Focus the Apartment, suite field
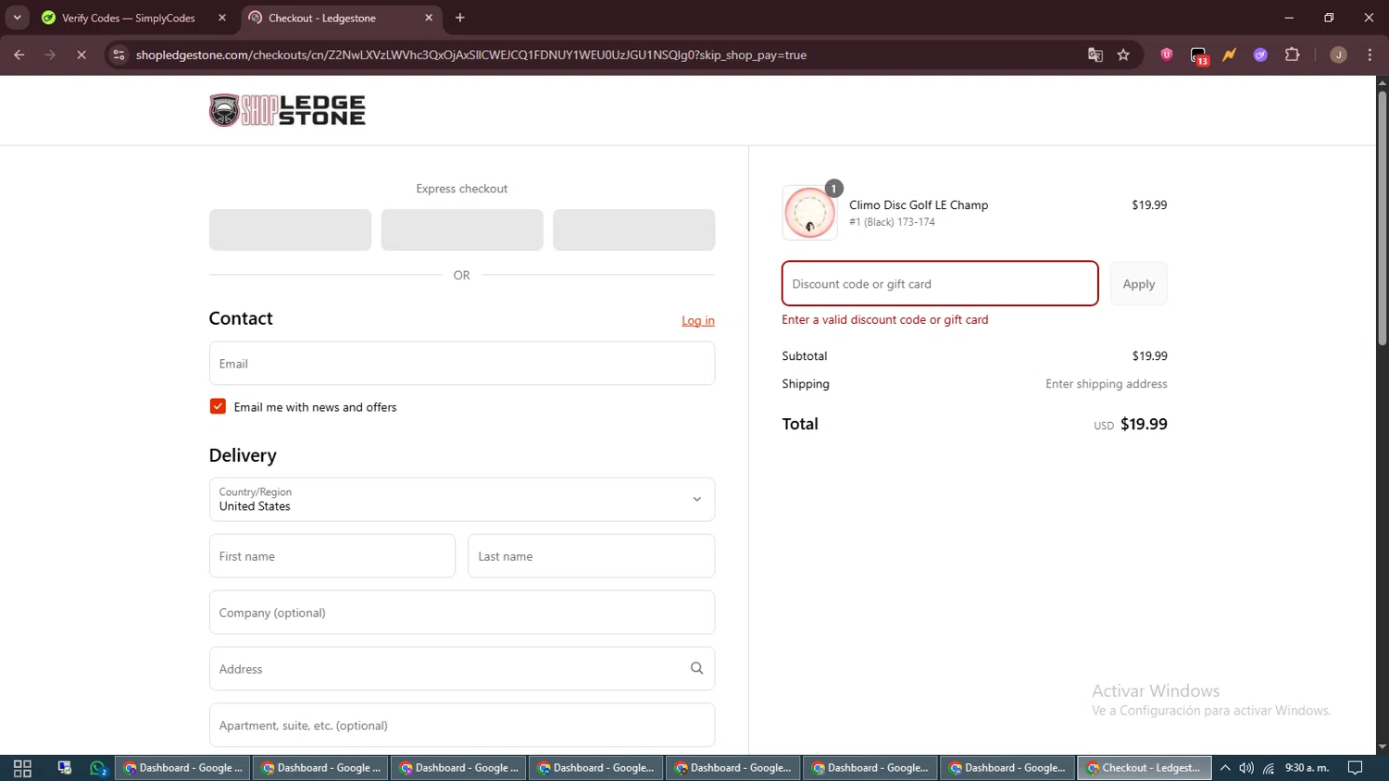Image resolution: width=1389 pixels, height=781 pixels. 462,725
